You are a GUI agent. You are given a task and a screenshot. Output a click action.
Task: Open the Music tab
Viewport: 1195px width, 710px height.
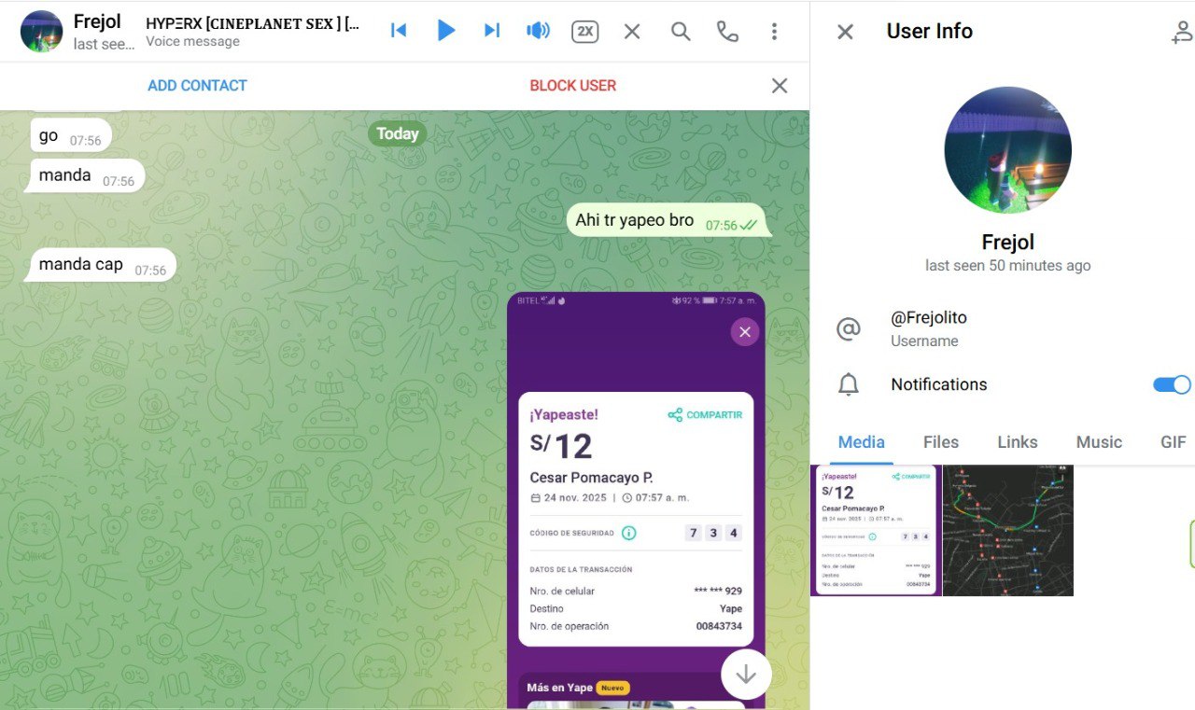coord(1098,442)
